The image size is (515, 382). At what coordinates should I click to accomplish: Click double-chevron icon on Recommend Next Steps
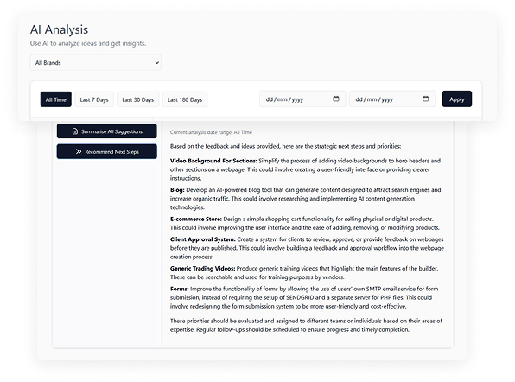click(x=78, y=152)
